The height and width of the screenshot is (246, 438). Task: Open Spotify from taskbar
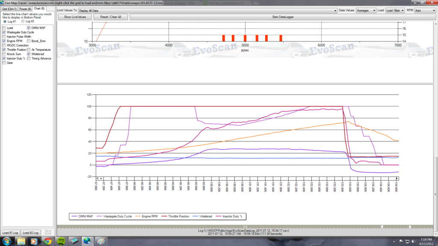(x=61, y=241)
